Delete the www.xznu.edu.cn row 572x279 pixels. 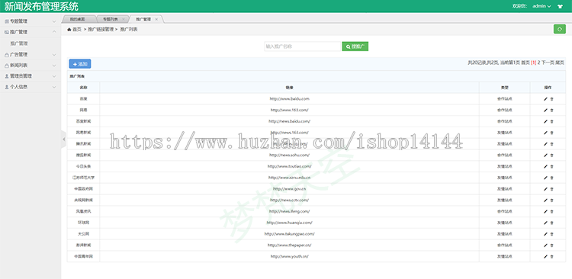click(x=551, y=178)
